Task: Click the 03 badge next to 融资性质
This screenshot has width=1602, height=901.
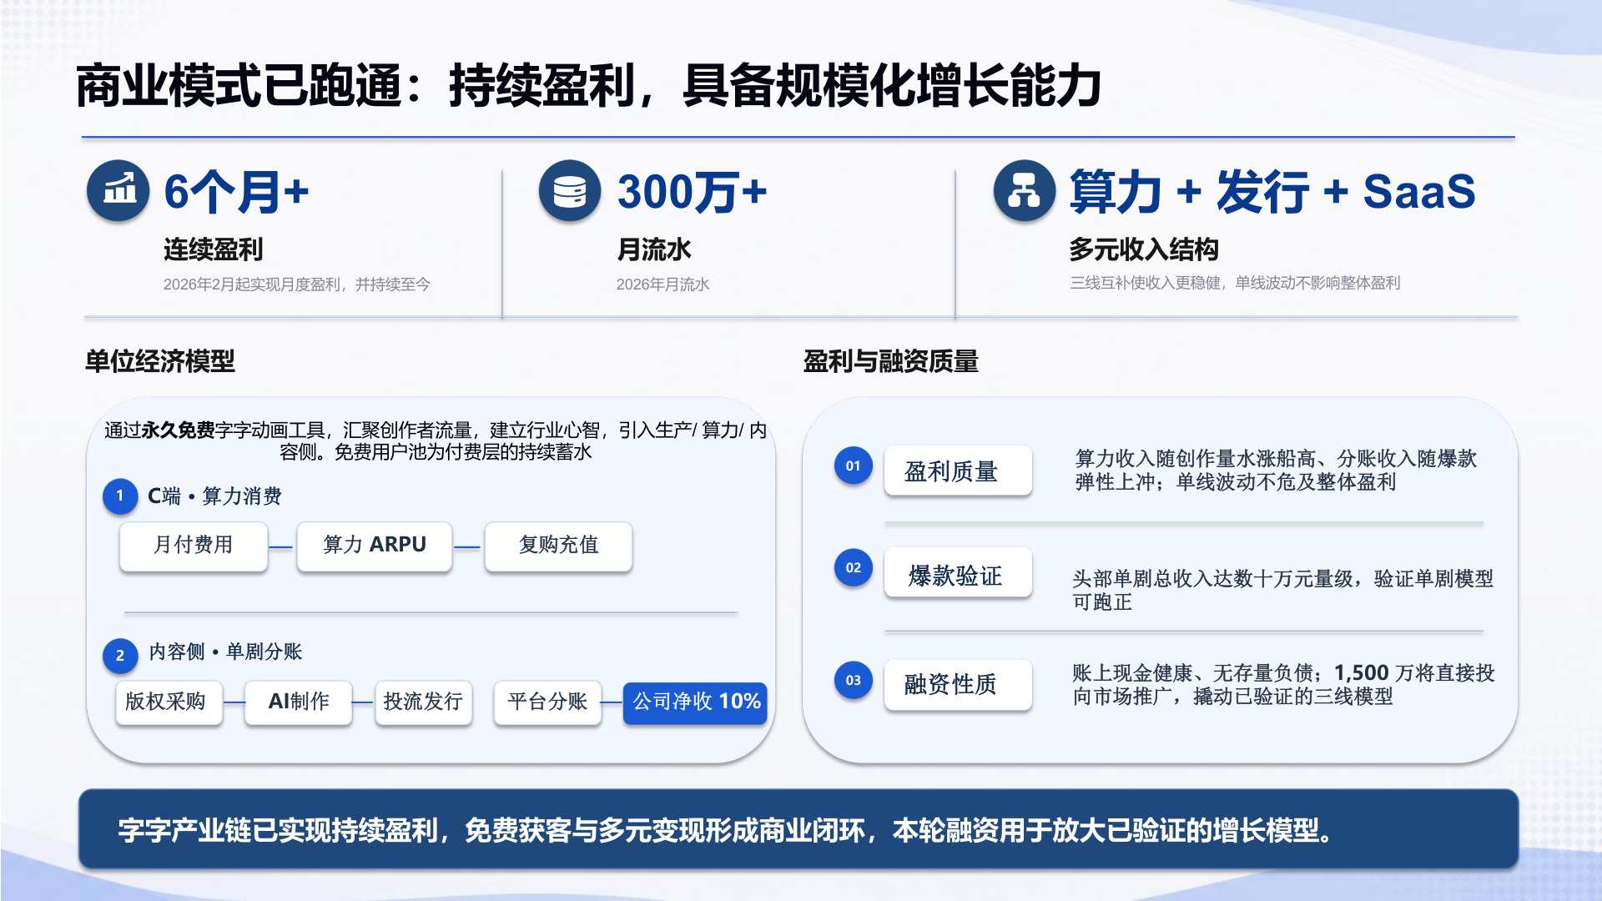Action: pos(853,680)
